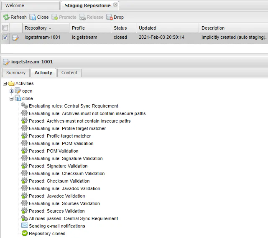Image resolution: width=268 pixels, height=238 pixels.
Task: Click the Activities folder icon
Action: click(11, 83)
